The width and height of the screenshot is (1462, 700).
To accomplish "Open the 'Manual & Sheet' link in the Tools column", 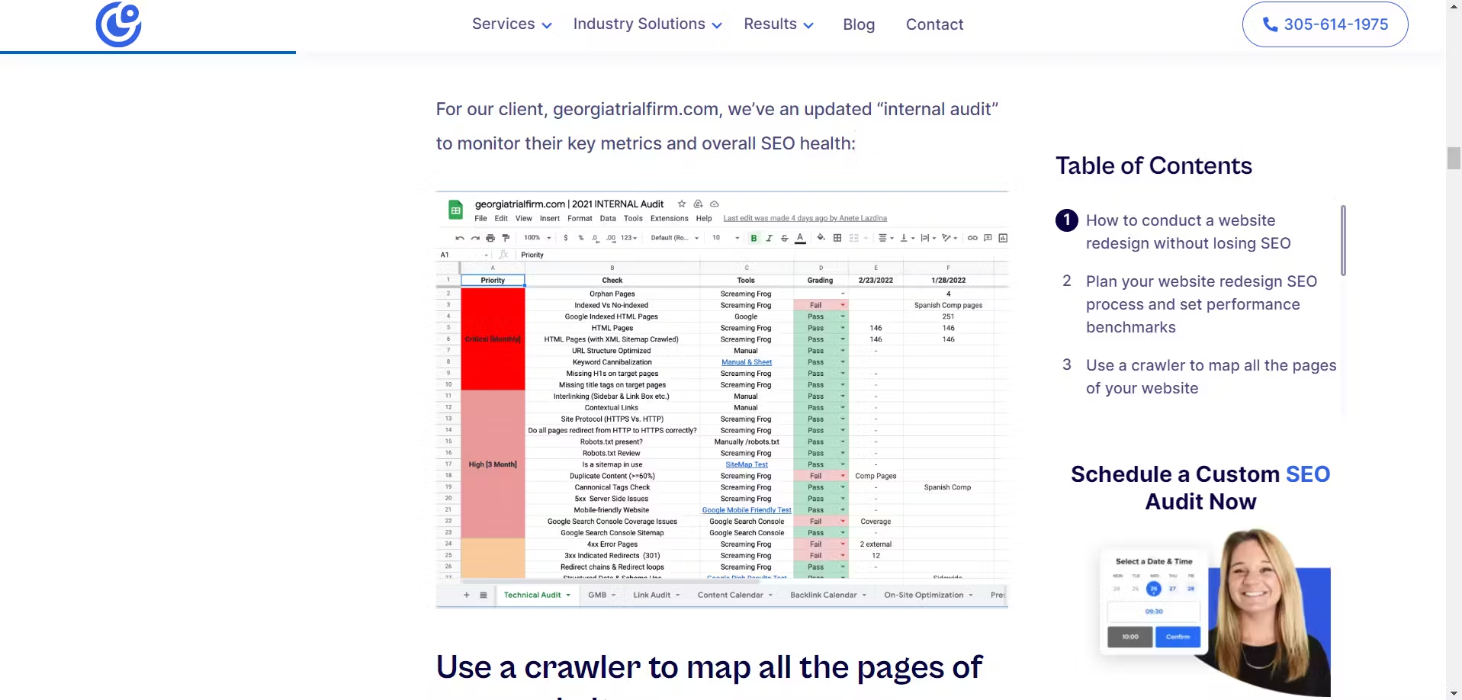I will [x=747, y=362].
